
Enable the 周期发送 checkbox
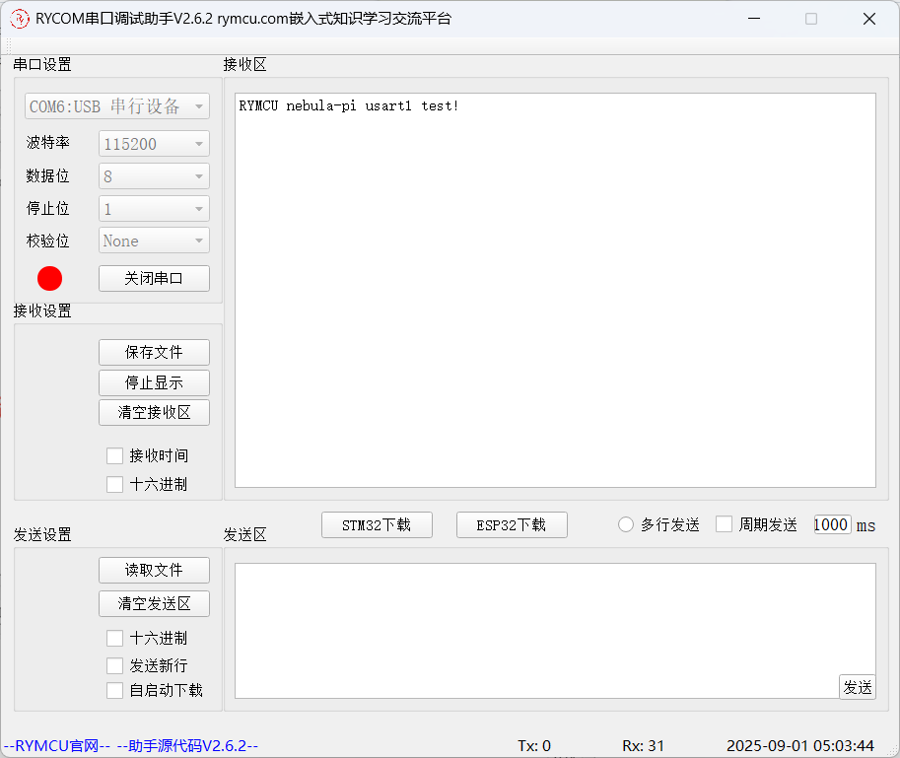[x=725, y=524]
